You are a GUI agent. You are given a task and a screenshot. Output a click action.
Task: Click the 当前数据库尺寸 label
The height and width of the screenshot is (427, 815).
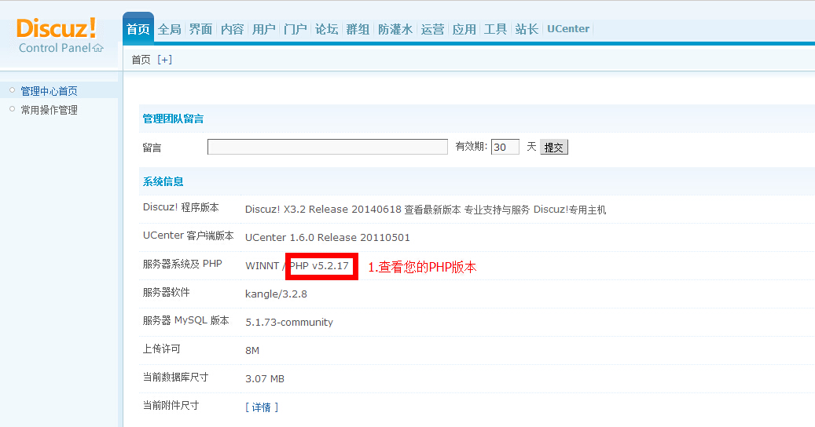pos(176,378)
